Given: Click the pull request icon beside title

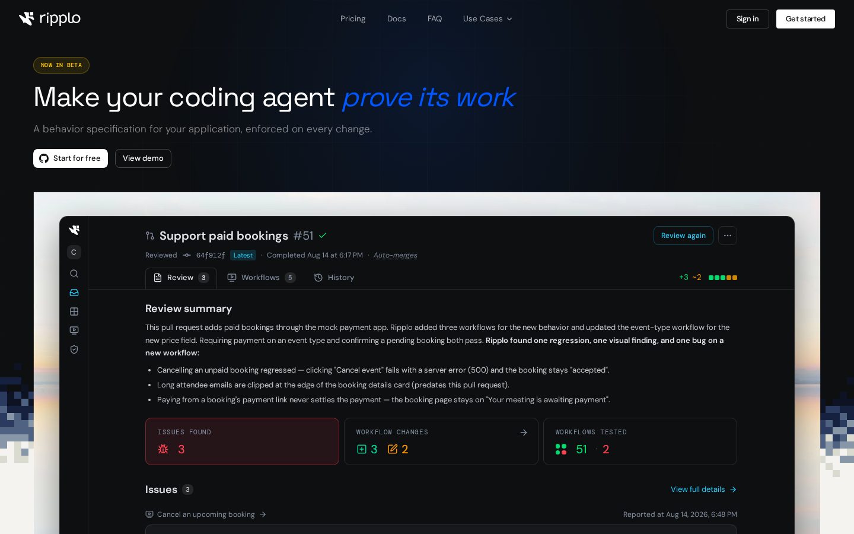Looking at the screenshot, I should (150, 236).
